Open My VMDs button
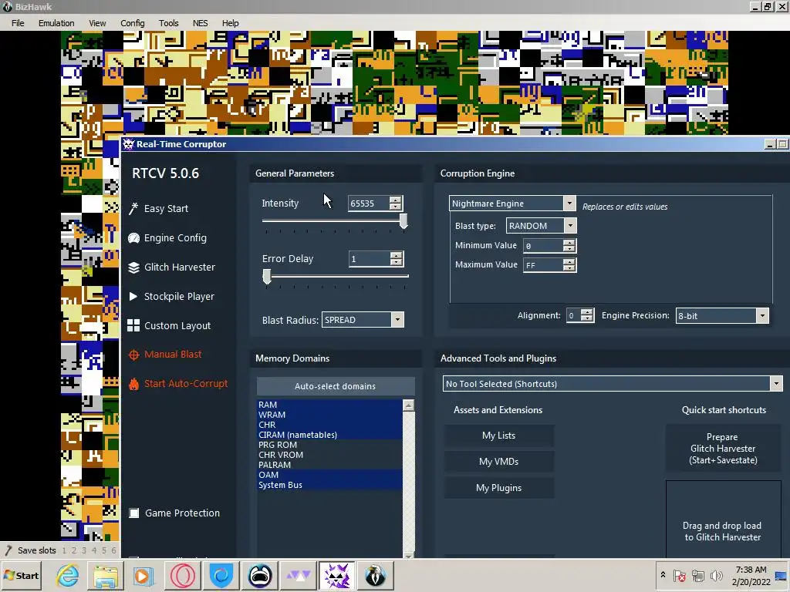The width and height of the screenshot is (790, 592). tap(499, 462)
